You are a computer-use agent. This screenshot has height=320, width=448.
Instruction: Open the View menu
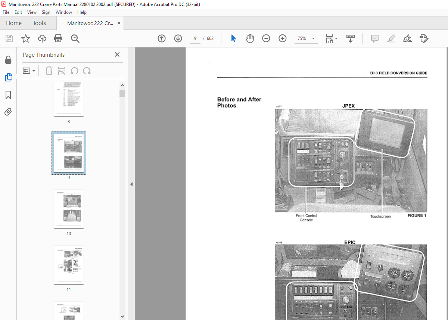pos(32,12)
